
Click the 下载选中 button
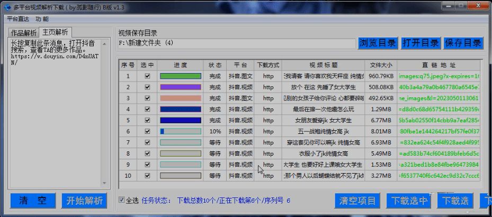click(408, 201)
